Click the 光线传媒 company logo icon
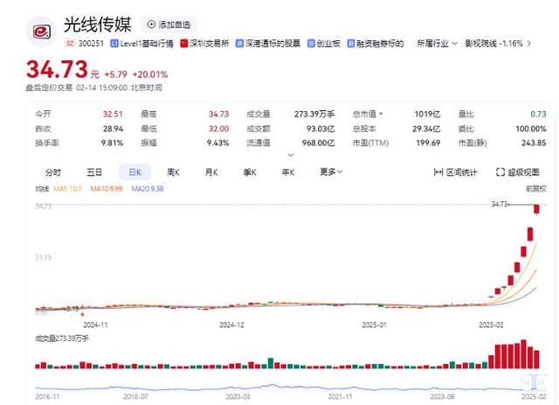Image resolution: width=559 pixels, height=405 pixels. click(x=42, y=31)
